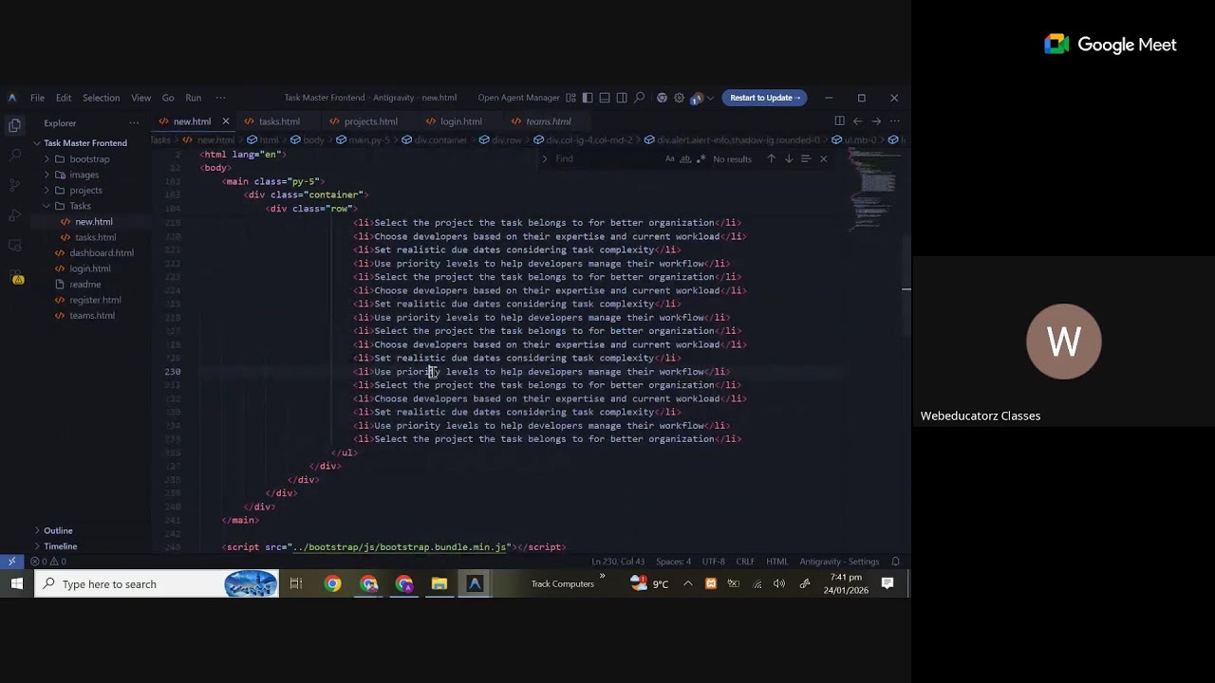Image resolution: width=1215 pixels, height=683 pixels.
Task: Close the Find widget
Action: click(x=823, y=158)
